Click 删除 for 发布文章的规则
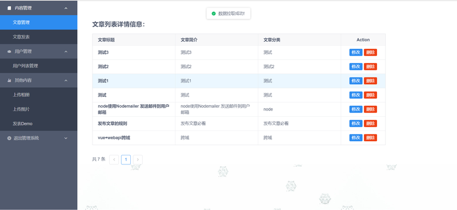 370,123
